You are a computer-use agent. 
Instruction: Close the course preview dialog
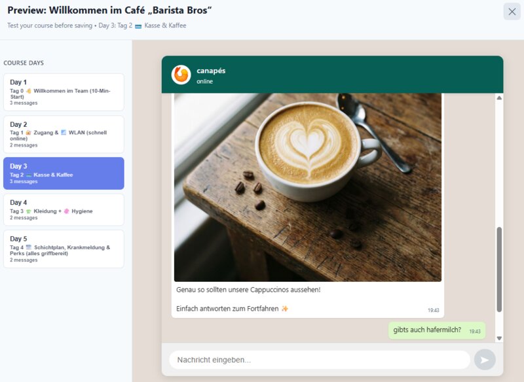pos(512,11)
